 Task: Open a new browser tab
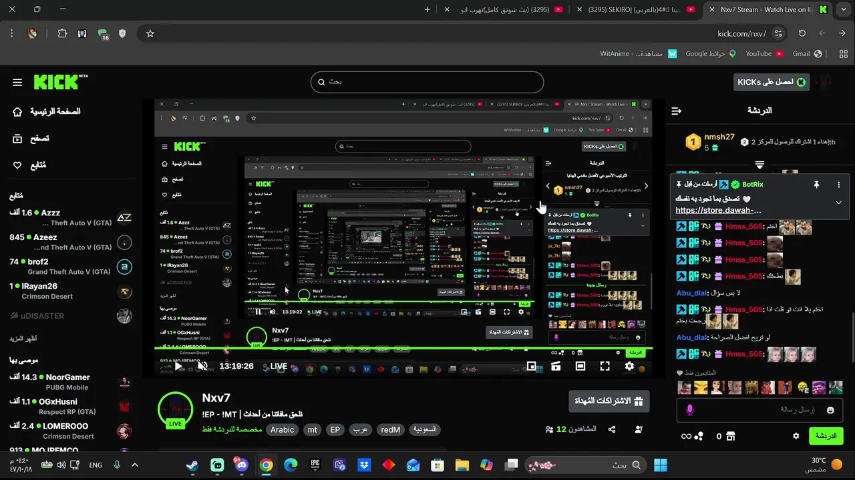tap(427, 9)
